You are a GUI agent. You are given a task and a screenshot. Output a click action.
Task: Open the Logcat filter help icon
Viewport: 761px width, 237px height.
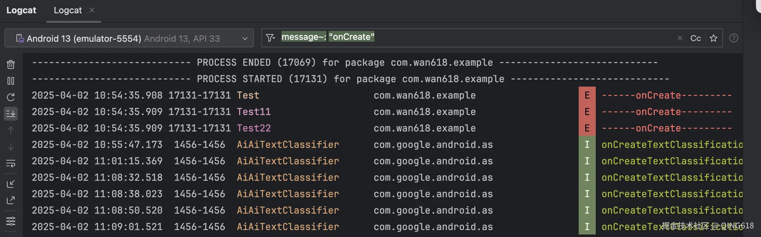tap(734, 38)
